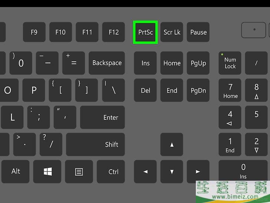Click the right Ctrl key
The image size is (270, 203).
(111, 171)
